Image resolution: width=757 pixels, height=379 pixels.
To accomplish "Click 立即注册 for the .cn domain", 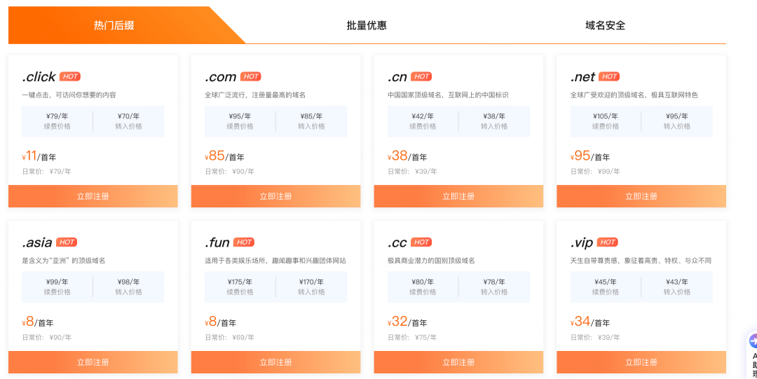I will click(458, 196).
